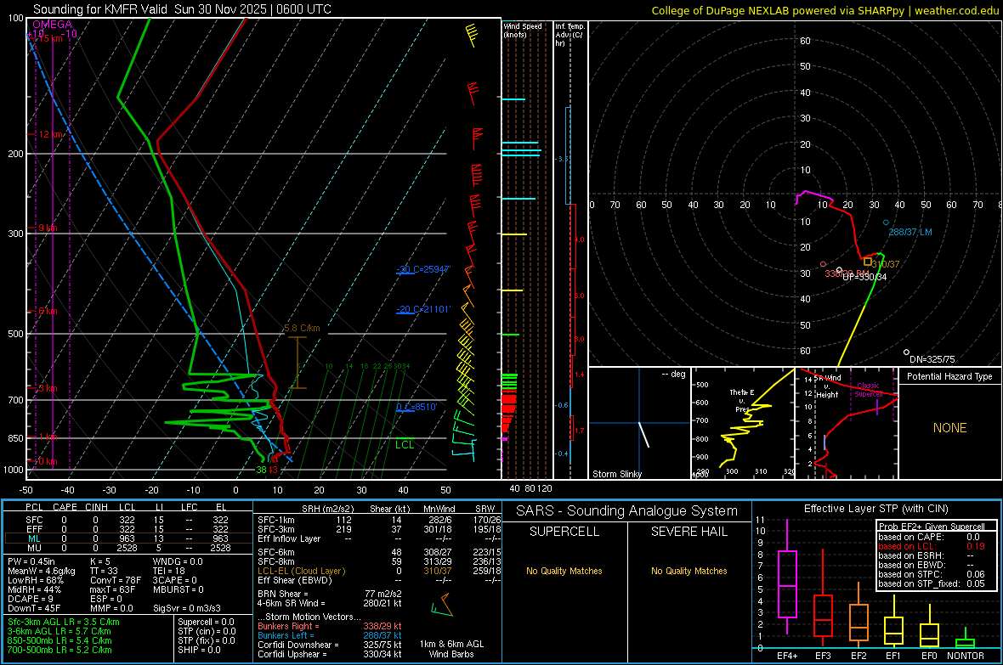1003x665 pixels.
Task: Click the UP=330/34 Corfidi label
Action: (864, 277)
